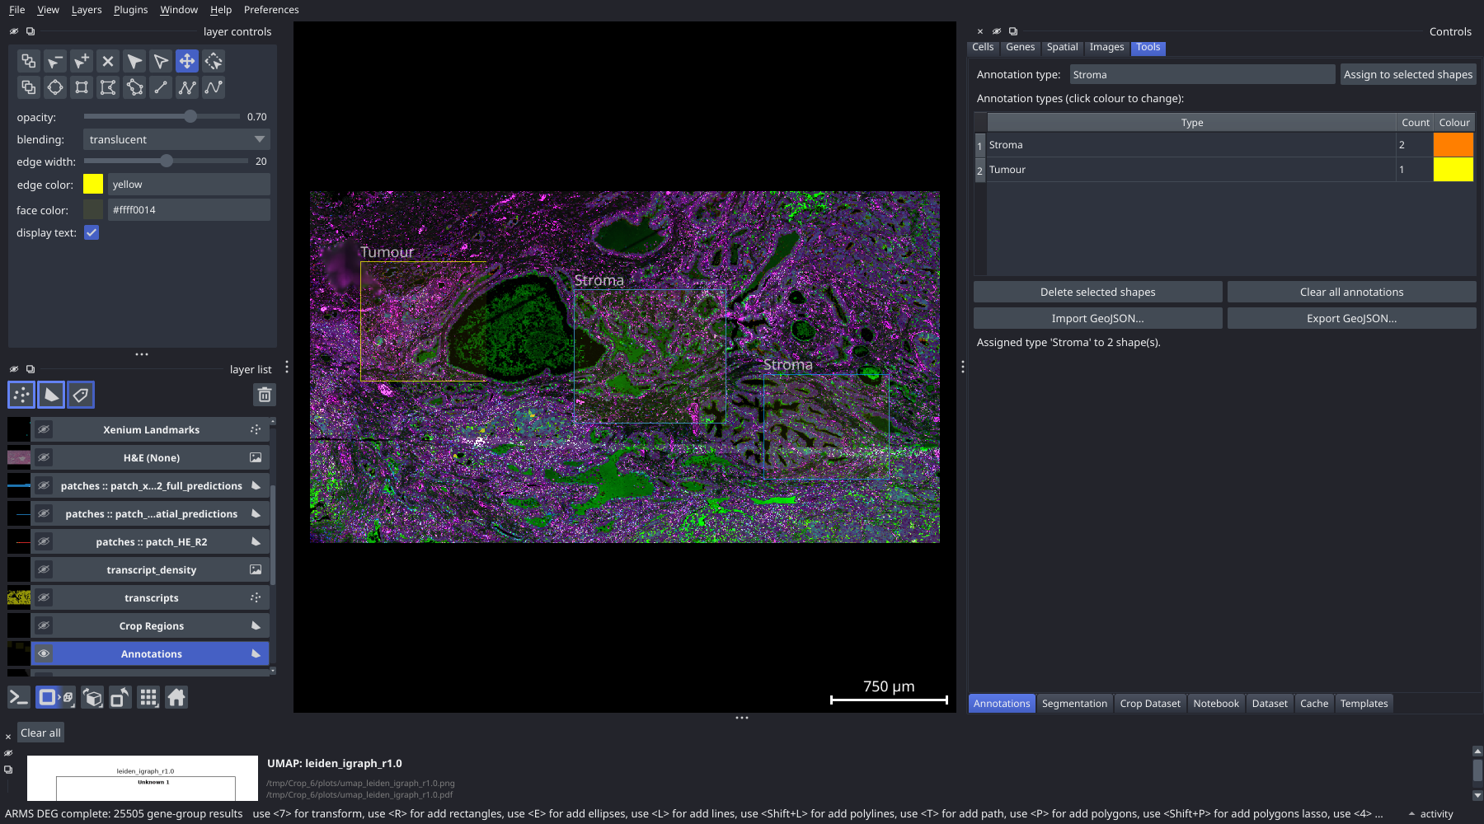Select the Insert vertex tool

tap(82, 61)
